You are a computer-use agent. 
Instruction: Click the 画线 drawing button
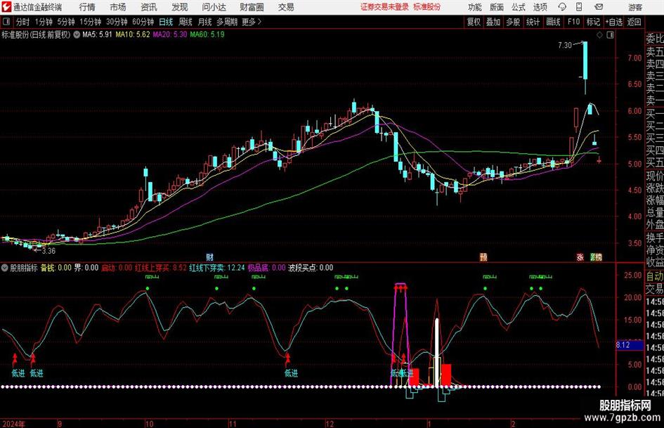(553, 22)
